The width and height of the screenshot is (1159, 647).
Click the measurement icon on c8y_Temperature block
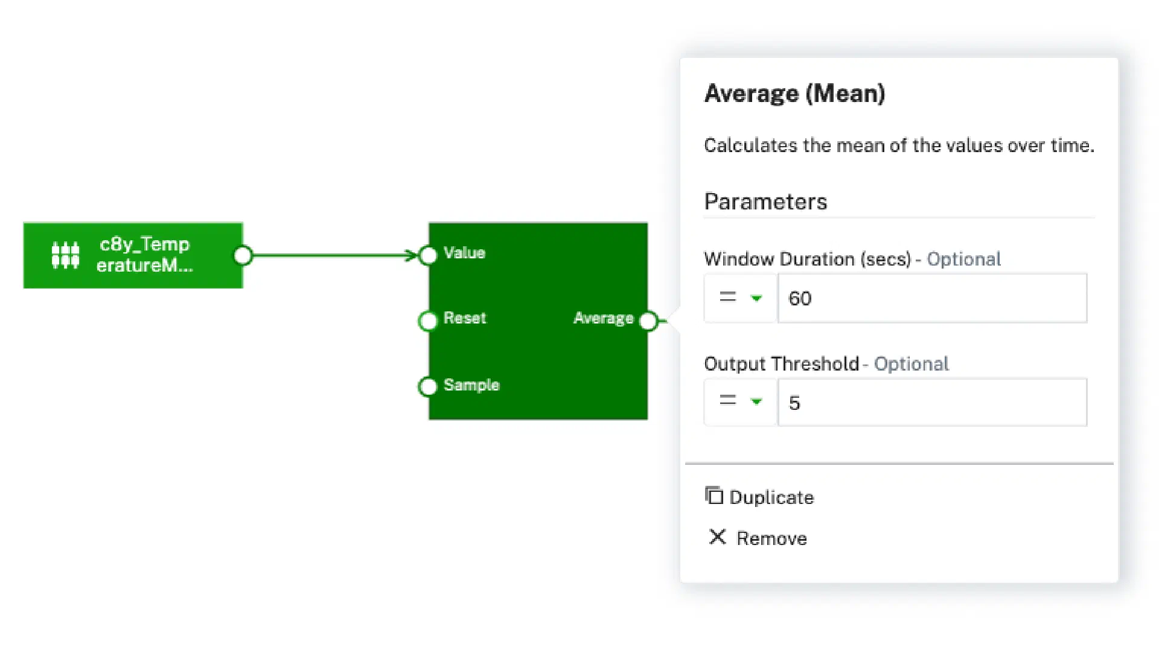pos(65,255)
